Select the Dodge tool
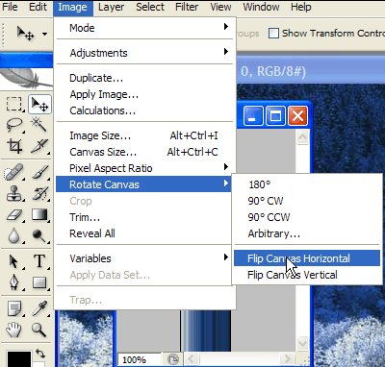The width and height of the screenshot is (385, 367). (x=39, y=235)
